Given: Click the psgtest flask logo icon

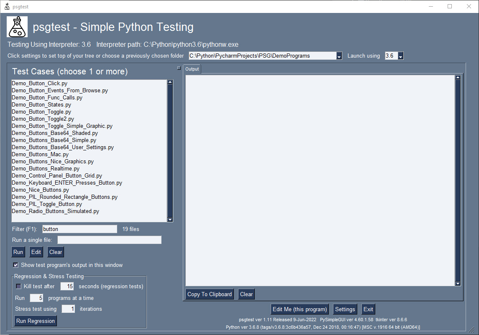Looking at the screenshot, I should [x=17, y=27].
